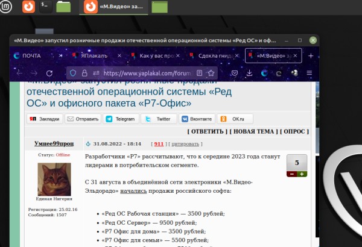The image size is (362, 247).
Task: Go back to the previous page
Action: (19, 73)
